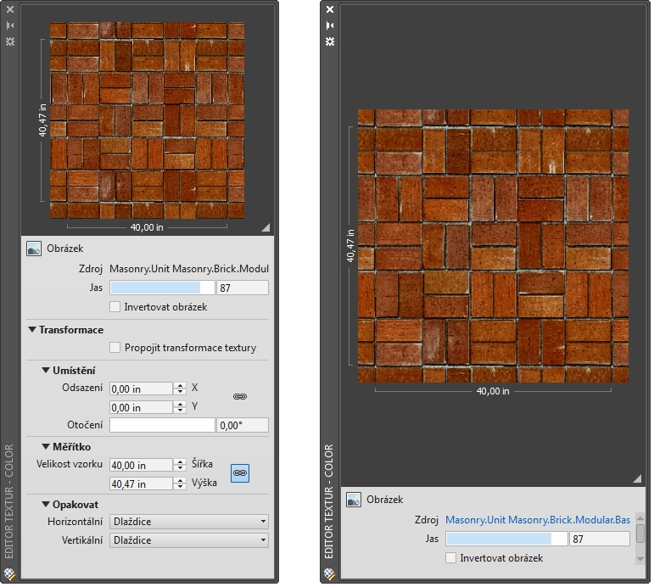Open the Vertikální tiling dropdown

pyautogui.click(x=189, y=540)
